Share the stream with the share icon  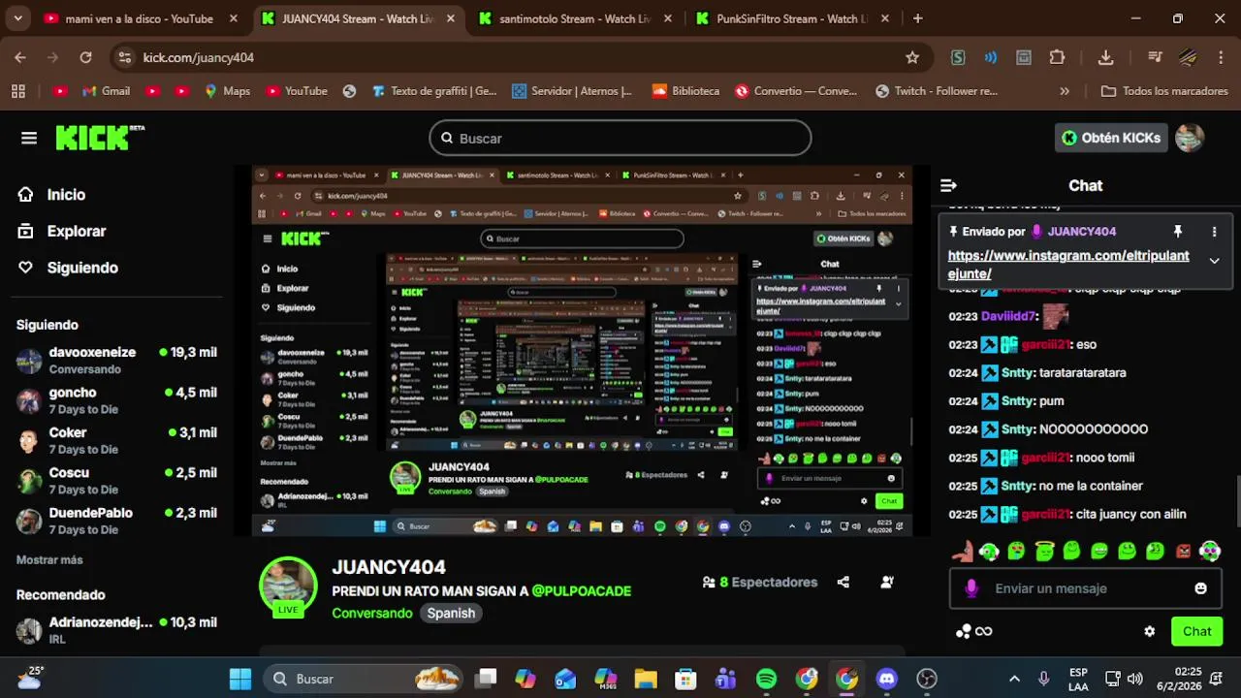(x=843, y=583)
